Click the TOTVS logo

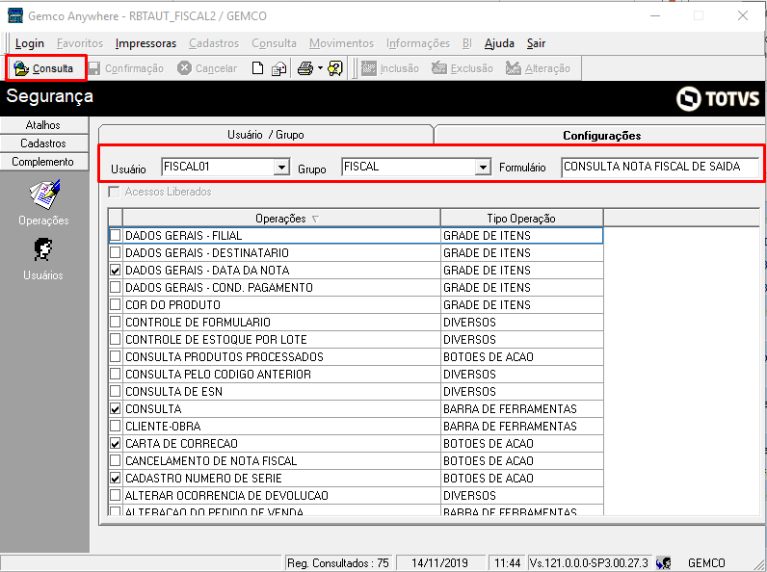718,99
